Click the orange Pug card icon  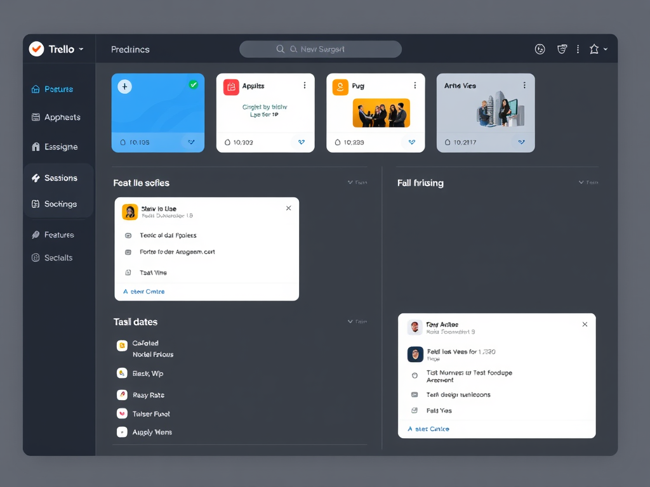point(341,87)
